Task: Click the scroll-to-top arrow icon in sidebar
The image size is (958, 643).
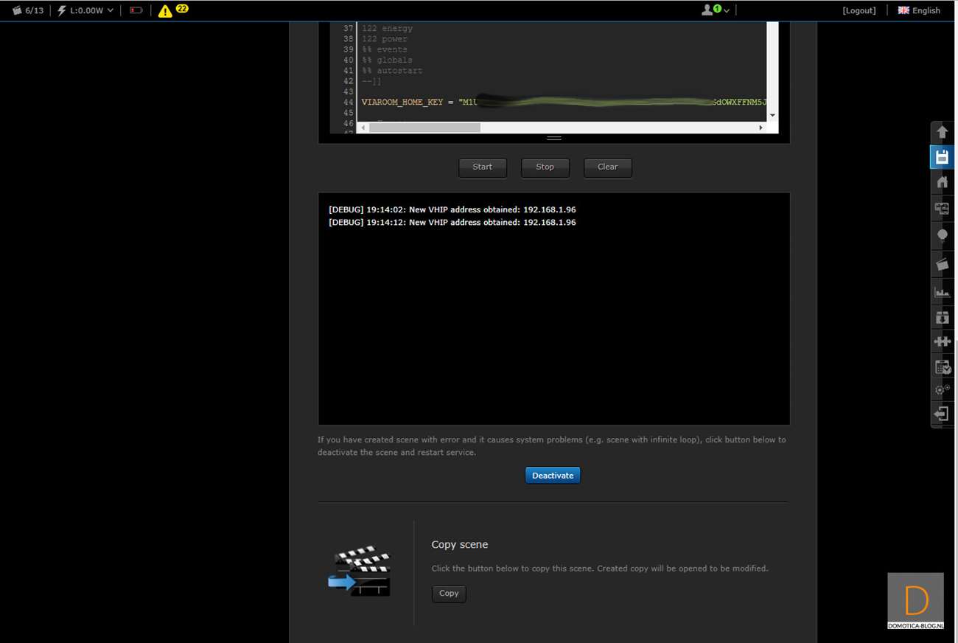Action: click(x=942, y=133)
